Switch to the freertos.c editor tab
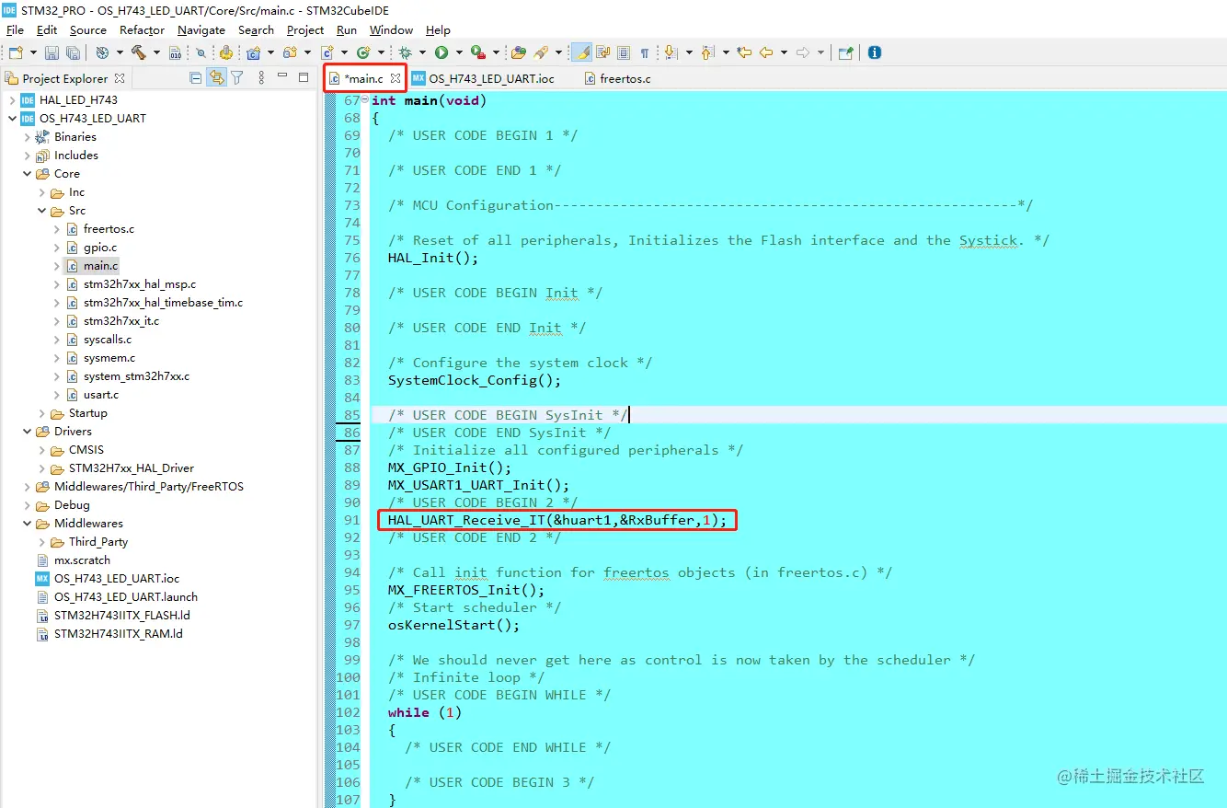Viewport: 1227px width, 808px height. pos(617,78)
